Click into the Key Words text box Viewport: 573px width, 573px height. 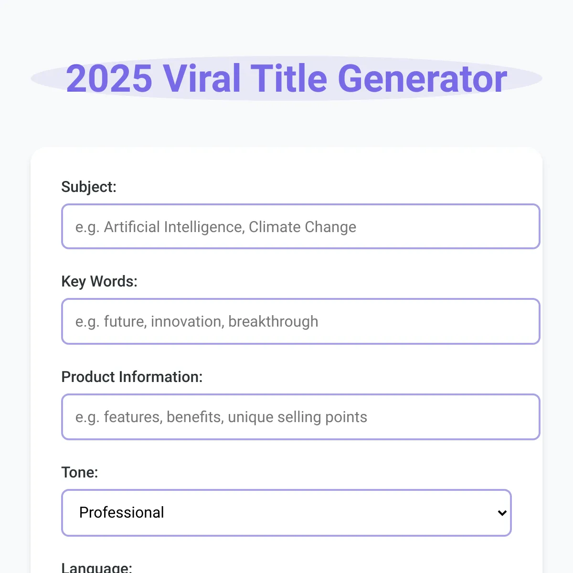pos(301,321)
